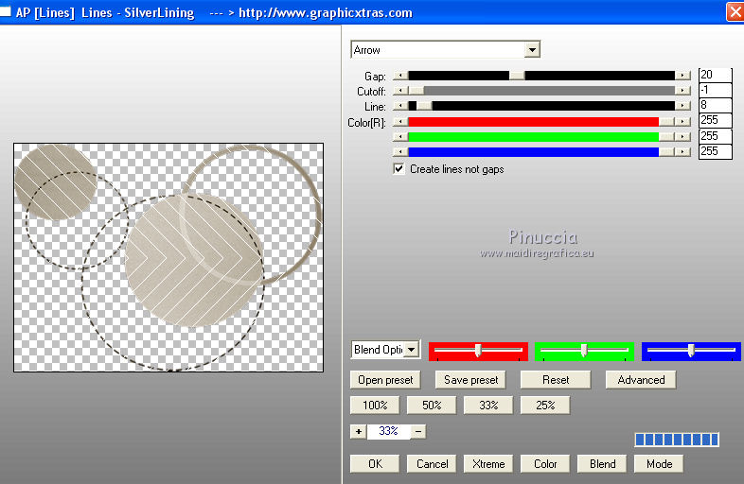Click the Save preset button

click(x=470, y=380)
